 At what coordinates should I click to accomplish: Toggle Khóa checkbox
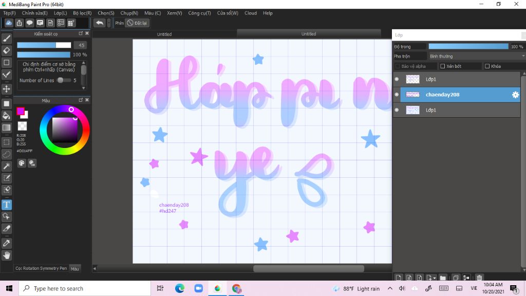tap(487, 66)
